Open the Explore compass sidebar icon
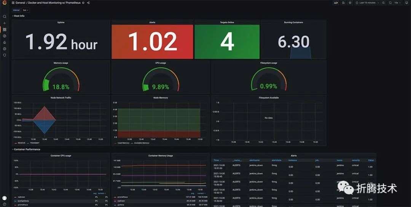Image resolution: width=411 pixels, height=207 pixels. coord(5,36)
